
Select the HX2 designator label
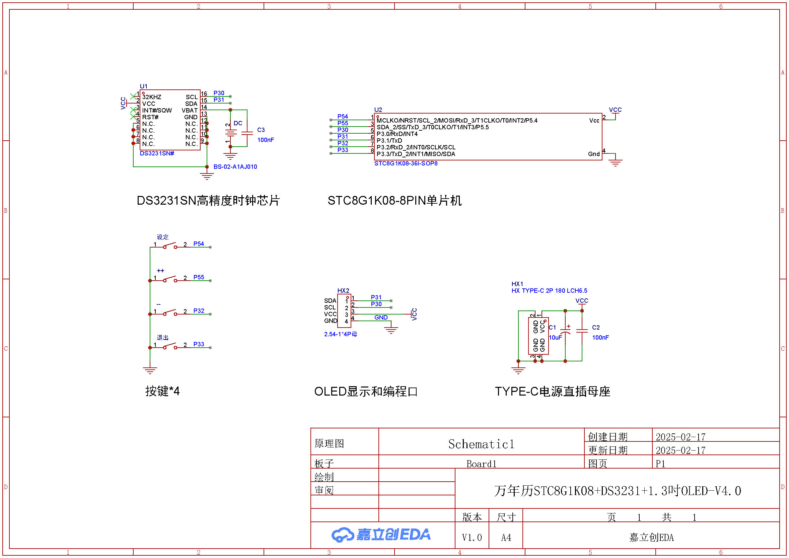point(343,291)
